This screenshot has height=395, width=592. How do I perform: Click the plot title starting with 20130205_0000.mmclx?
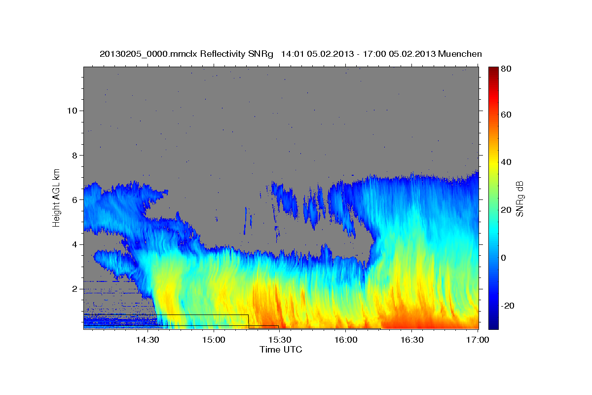coord(291,54)
